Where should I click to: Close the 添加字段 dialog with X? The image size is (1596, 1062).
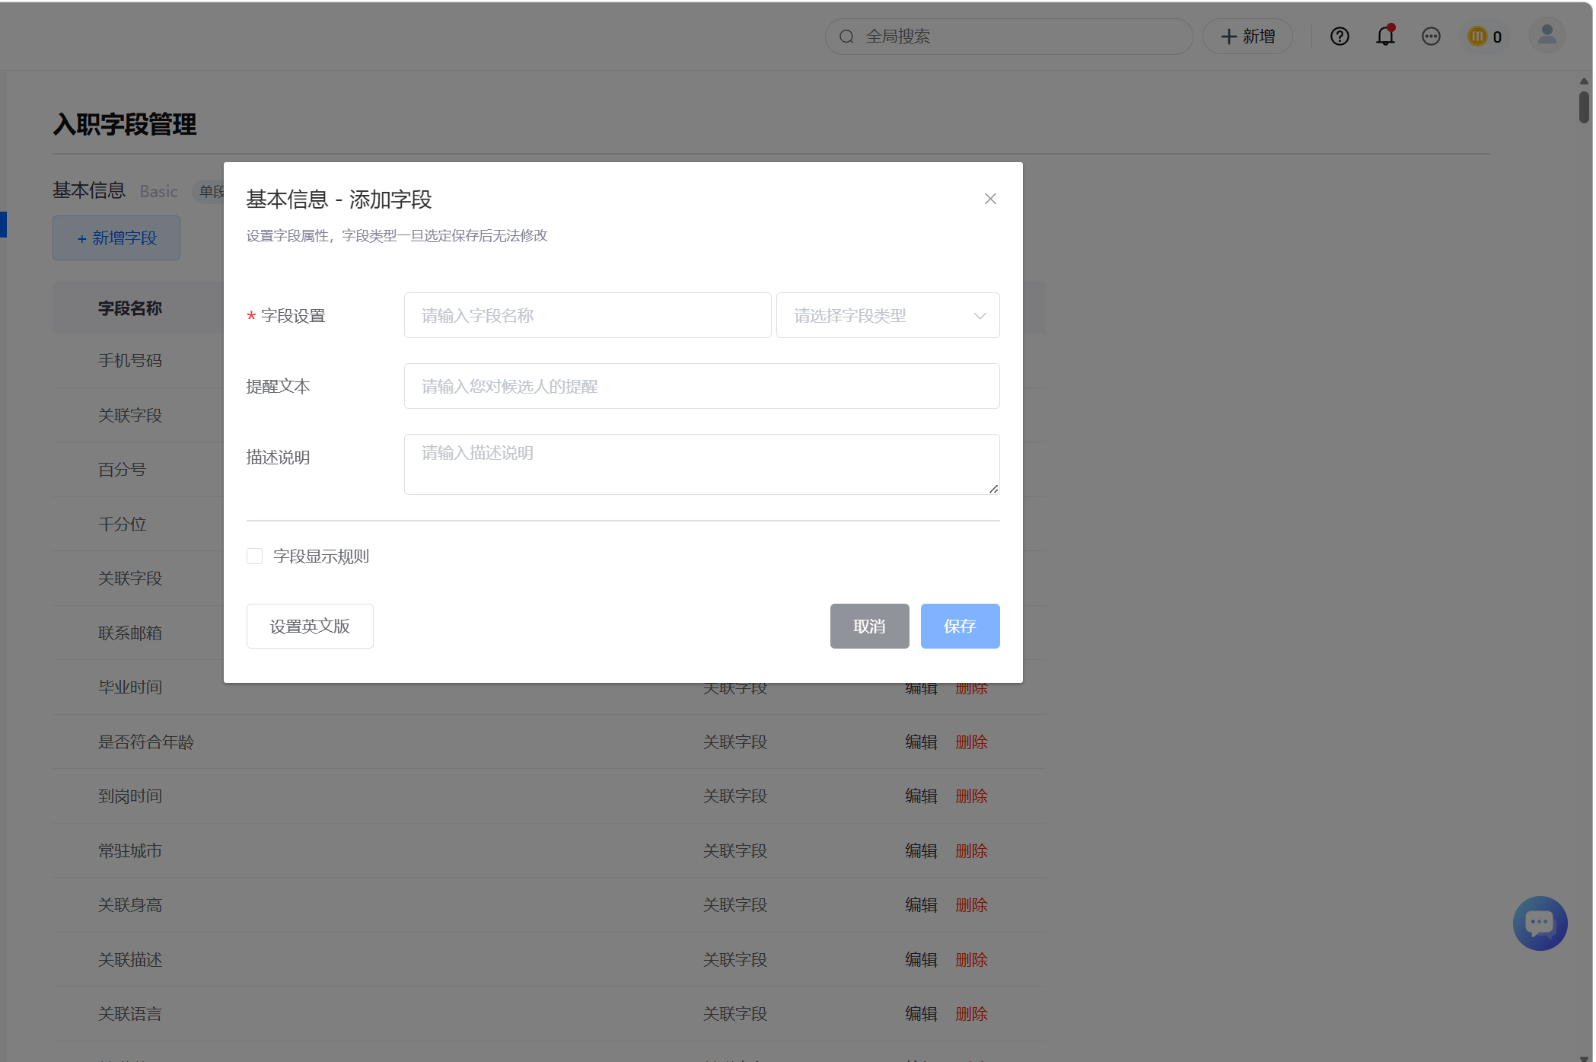click(x=990, y=199)
